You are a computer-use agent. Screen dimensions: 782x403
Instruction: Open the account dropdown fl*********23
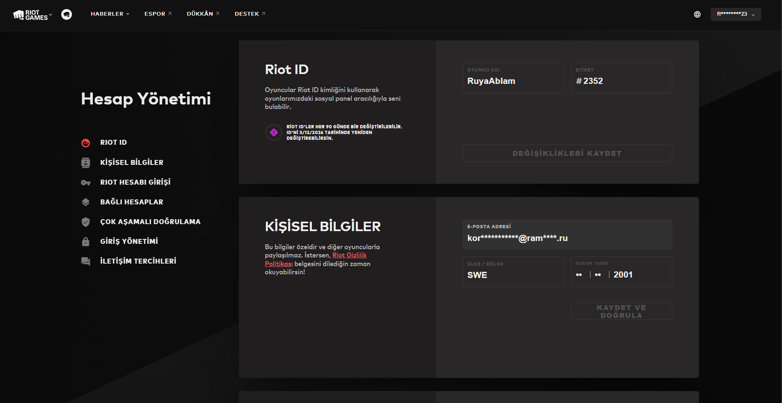point(736,14)
